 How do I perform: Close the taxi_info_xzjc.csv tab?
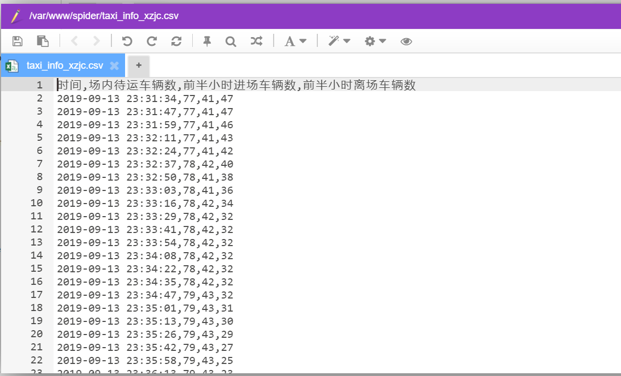coord(114,65)
